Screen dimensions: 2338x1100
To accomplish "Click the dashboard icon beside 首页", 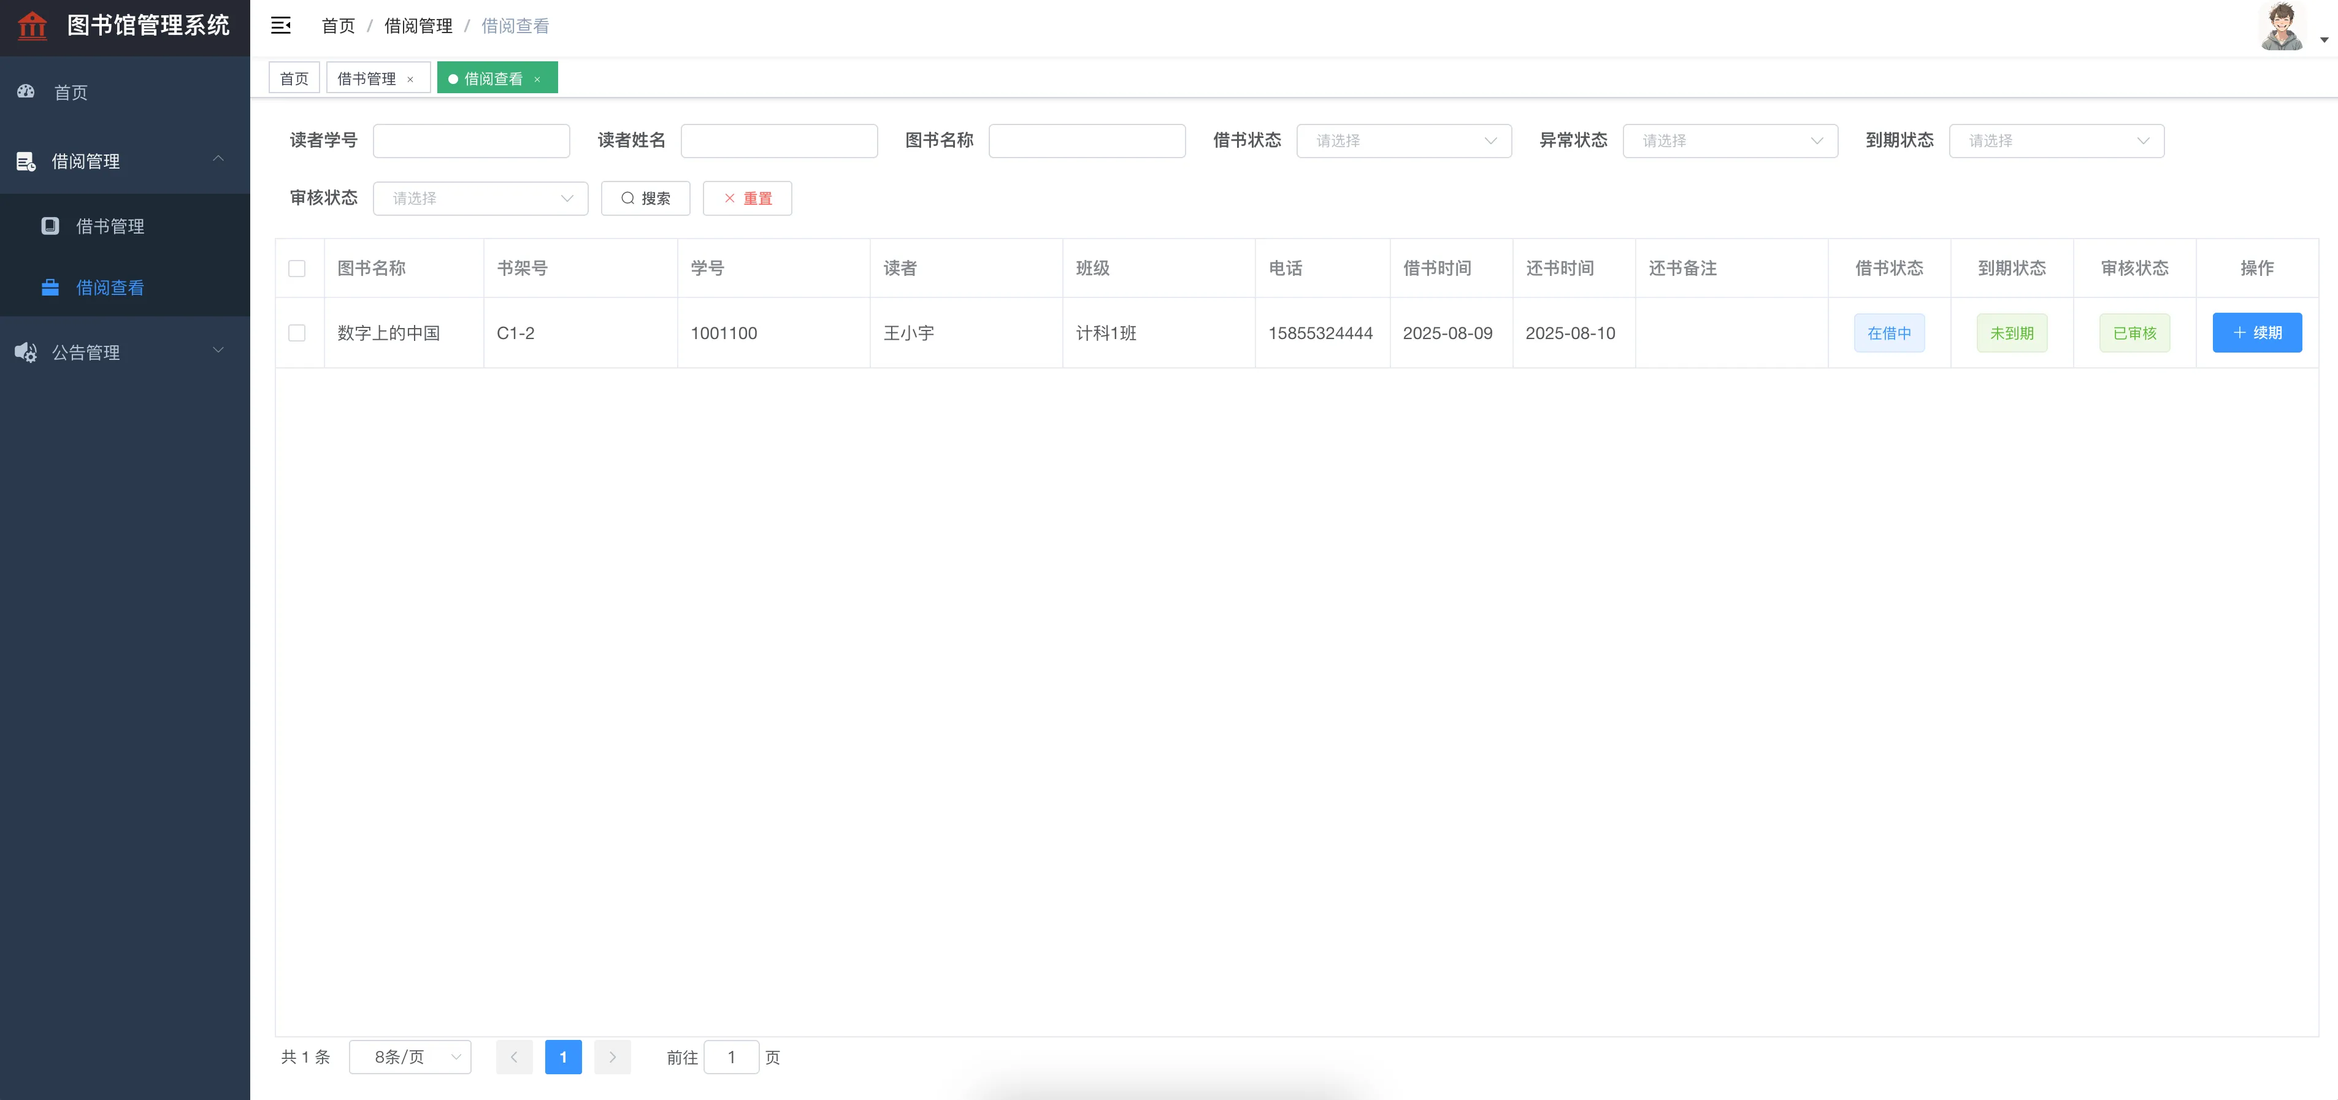I will point(26,92).
